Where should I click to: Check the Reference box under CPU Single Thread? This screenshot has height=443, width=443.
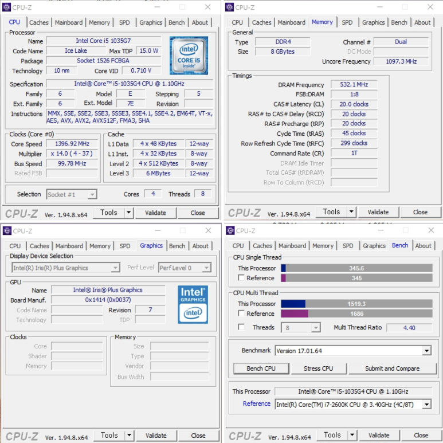(x=241, y=278)
